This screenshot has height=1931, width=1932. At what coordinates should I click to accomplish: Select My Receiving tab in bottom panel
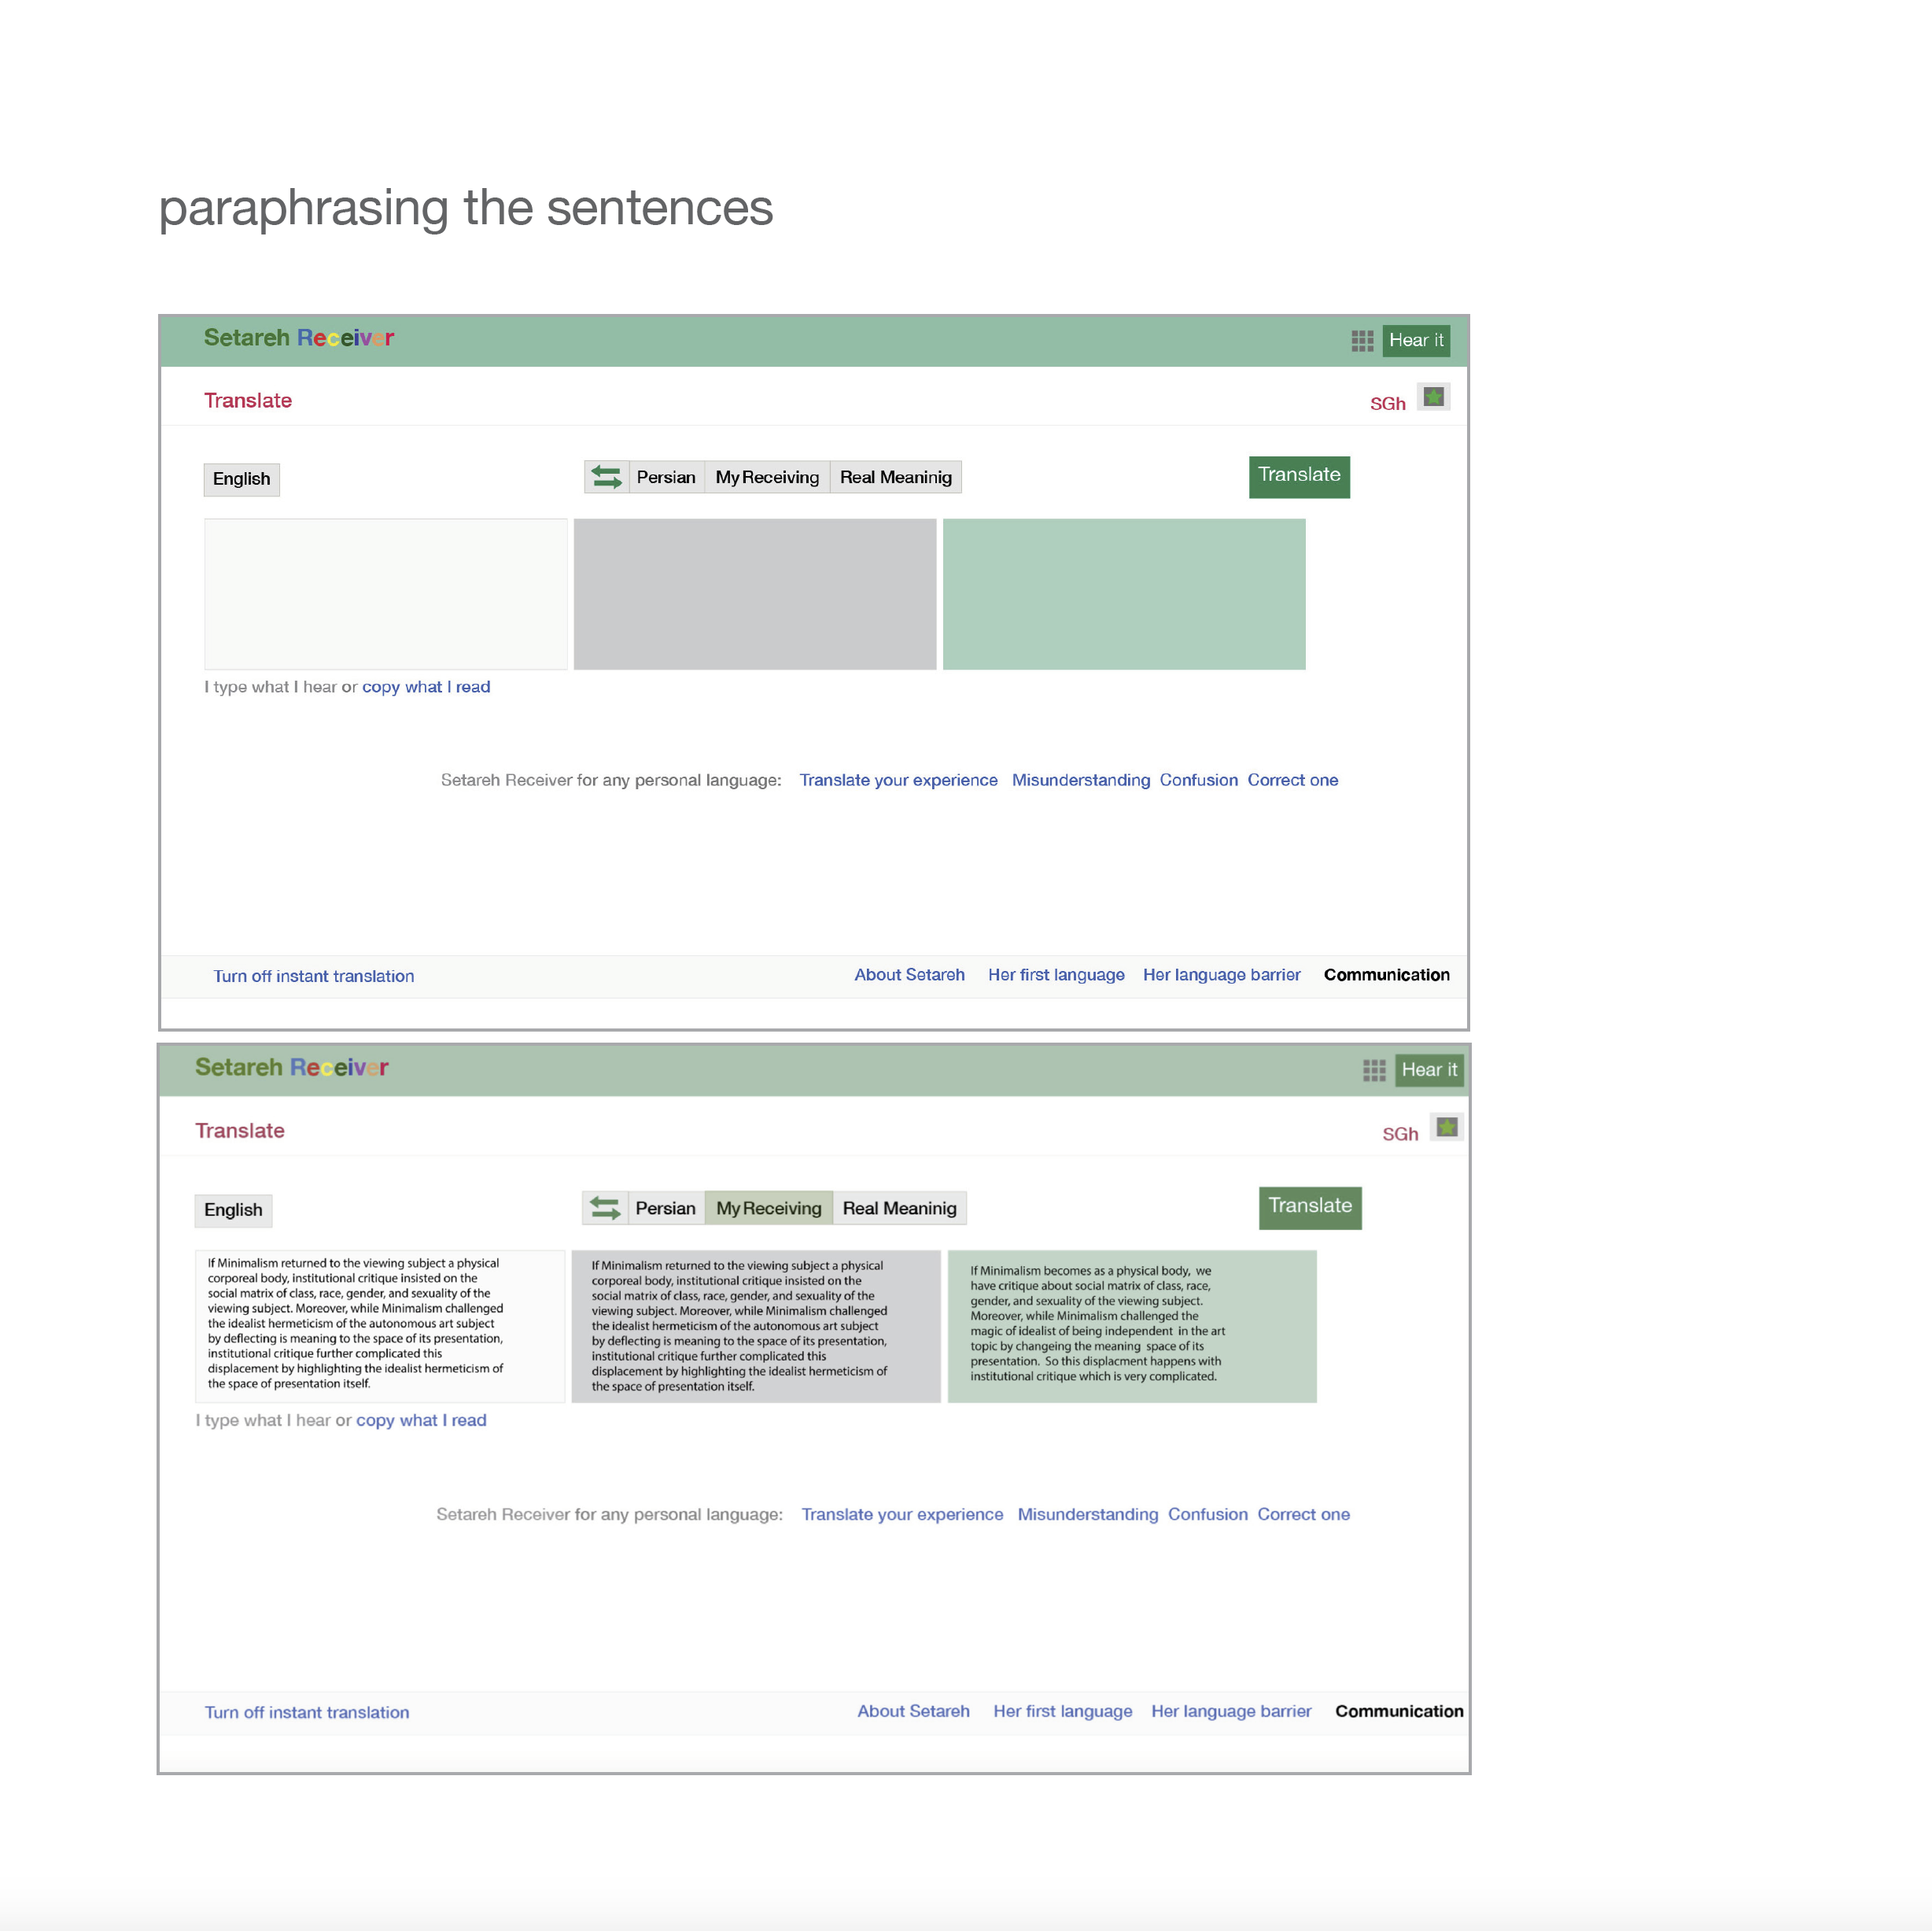tap(768, 1208)
